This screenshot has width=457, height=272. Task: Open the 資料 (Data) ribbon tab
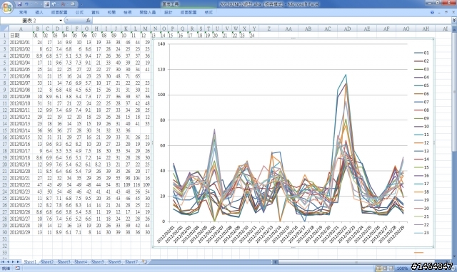point(95,13)
